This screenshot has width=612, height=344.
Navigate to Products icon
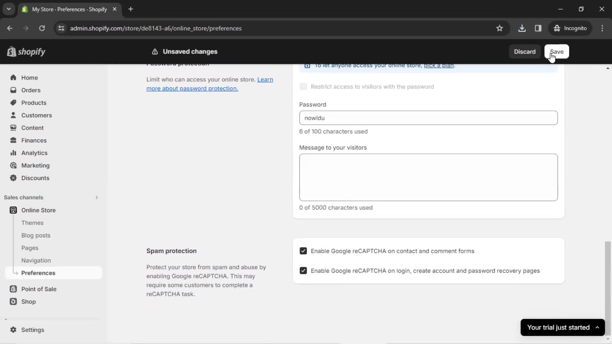pyautogui.click(x=13, y=103)
